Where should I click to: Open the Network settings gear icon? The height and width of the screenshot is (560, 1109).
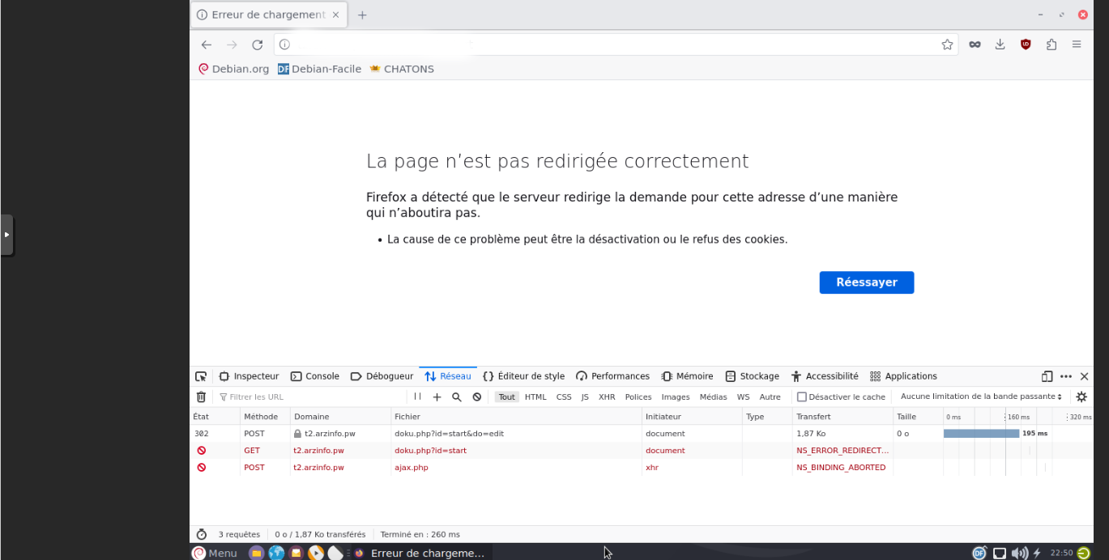[1081, 397]
